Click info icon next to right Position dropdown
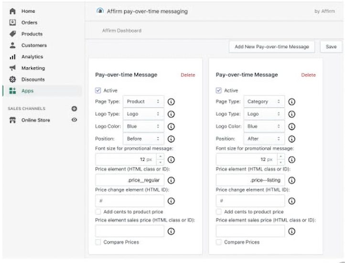Image resolution: width=345 pixels, height=263 pixels. [x=291, y=139]
